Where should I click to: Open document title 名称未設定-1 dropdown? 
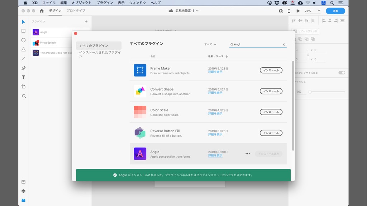[187, 11]
